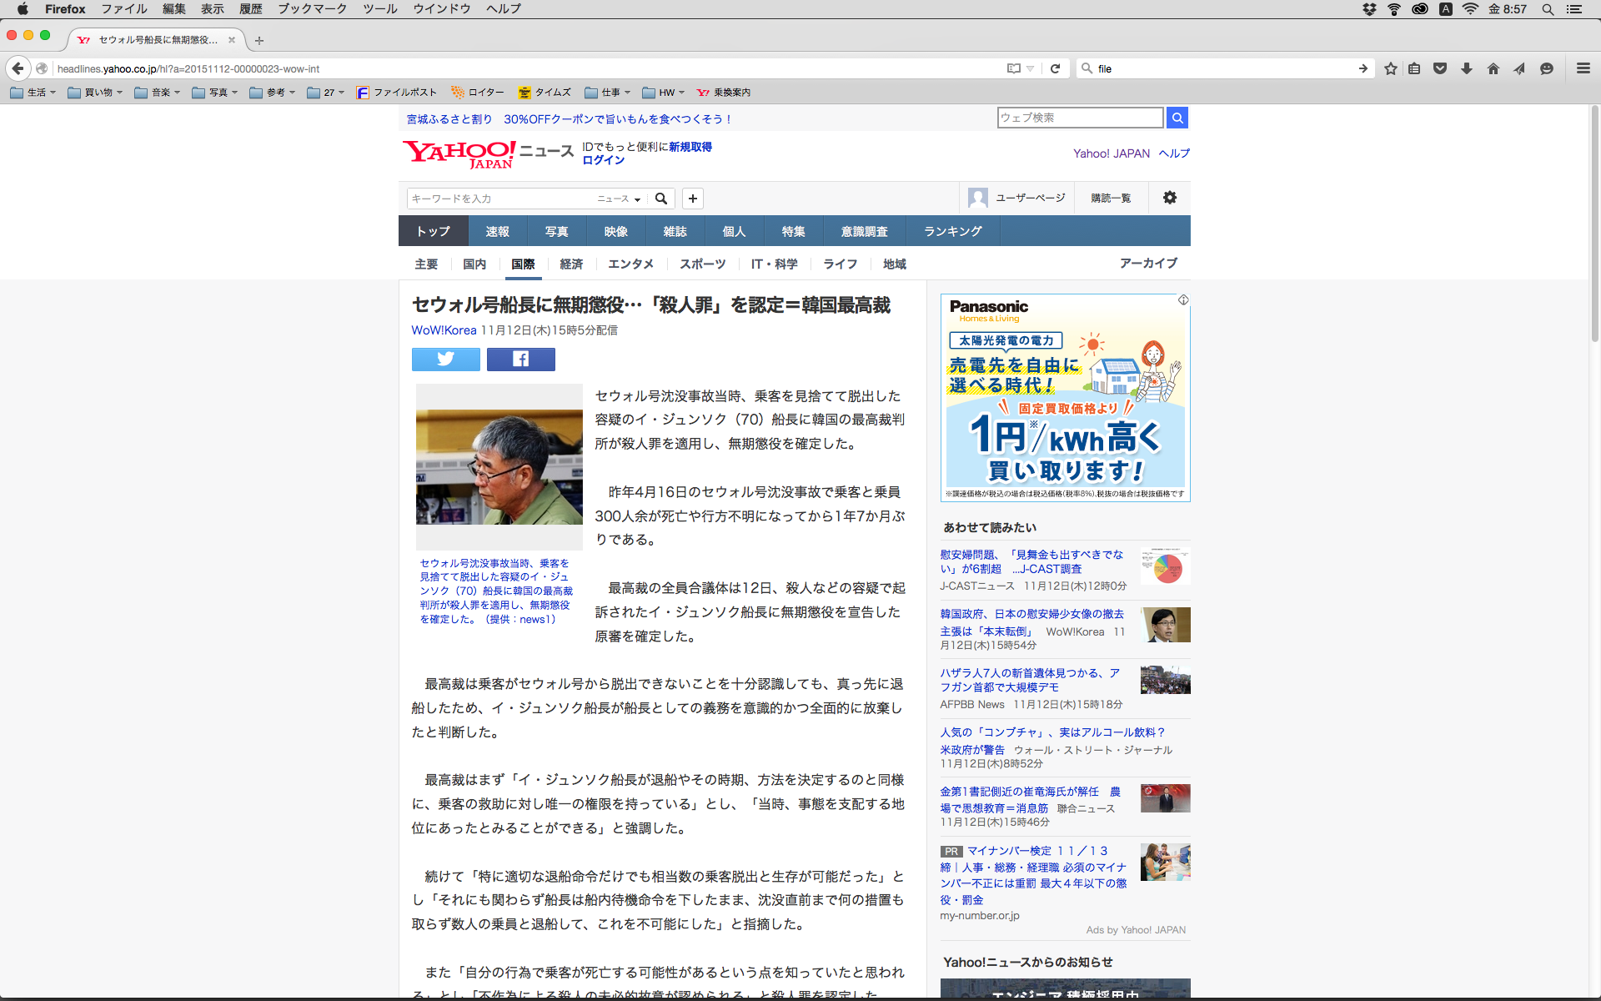The width and height of the screenshot is (1601, 1001).
Task: Open Firefox hamburger menu
Action: [x=1583, y=68]
